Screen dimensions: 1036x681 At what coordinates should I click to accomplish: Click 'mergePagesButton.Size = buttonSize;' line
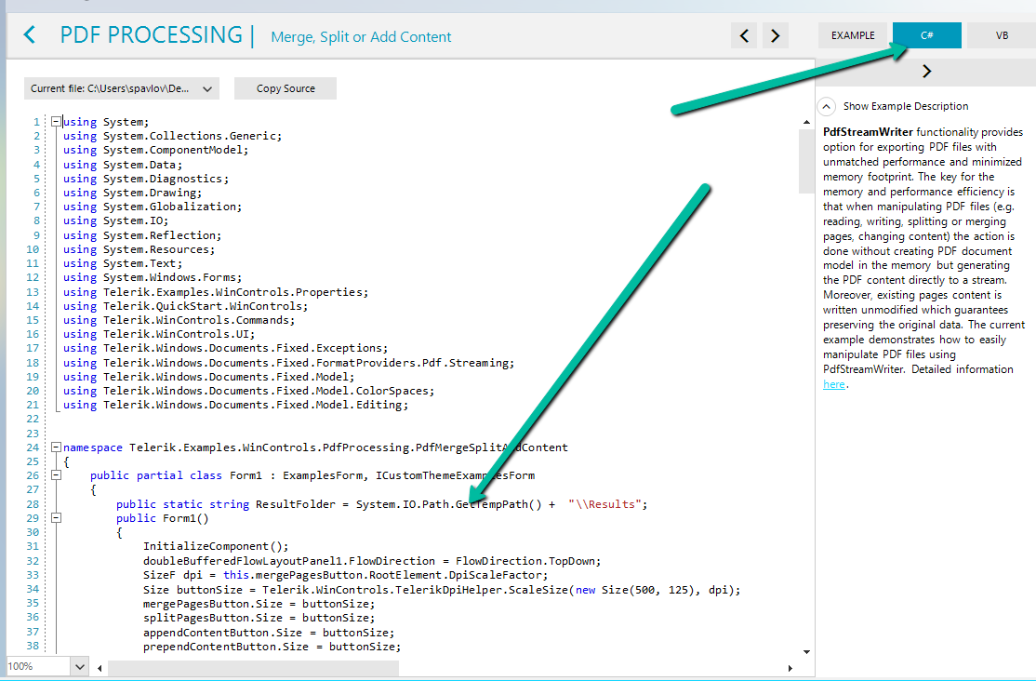259,604
